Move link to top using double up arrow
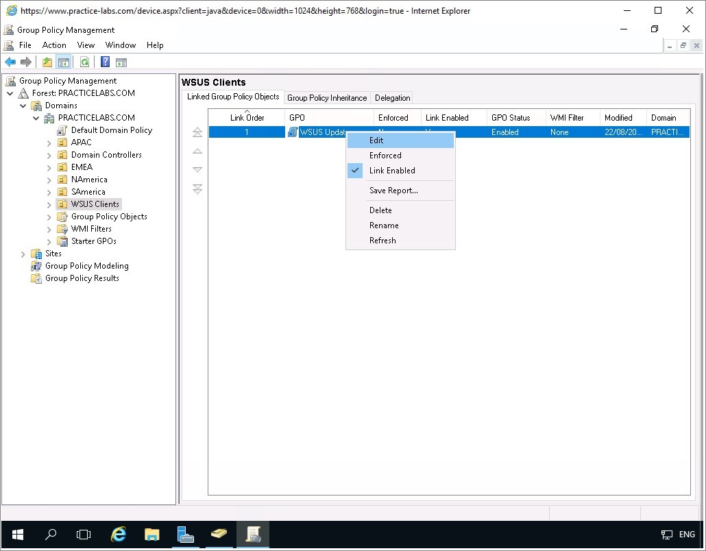706x551 pixels. (x=197, y=132)
